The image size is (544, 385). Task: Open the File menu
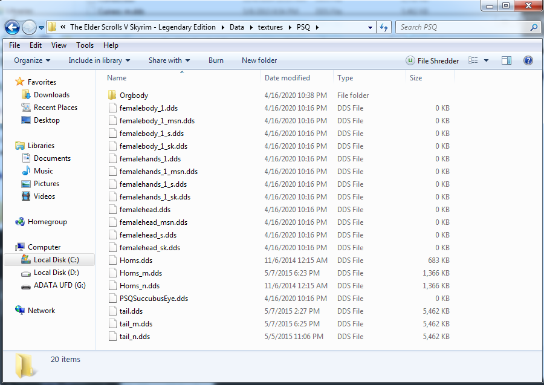[x=15, y=45]
